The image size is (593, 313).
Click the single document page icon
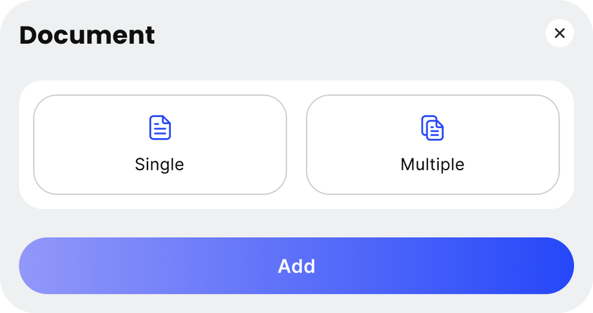(x=160, y=128)
